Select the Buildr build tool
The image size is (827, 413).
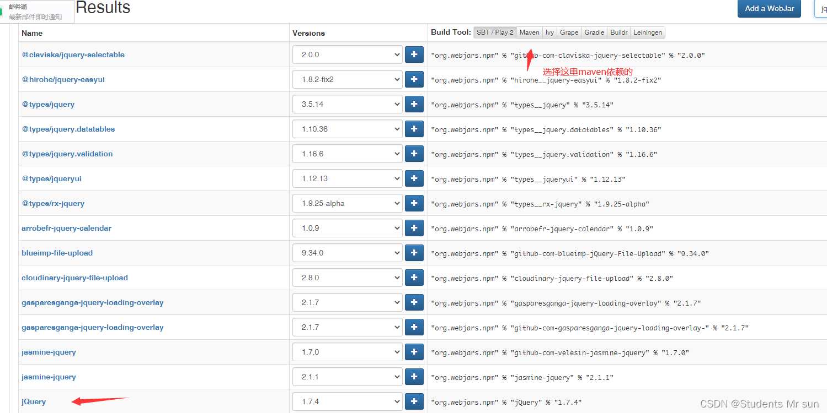tap(619, 32)
